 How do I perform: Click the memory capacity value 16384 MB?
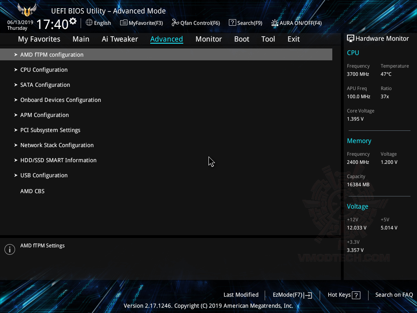[x=358, y=185]
